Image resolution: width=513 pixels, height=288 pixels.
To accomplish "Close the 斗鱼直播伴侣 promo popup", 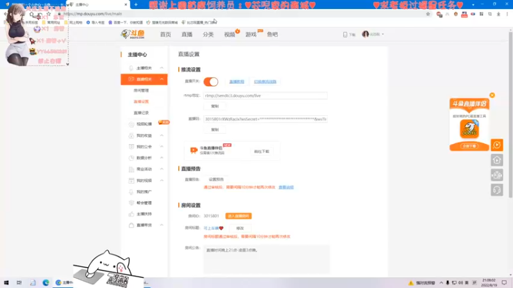I will 492,95.
